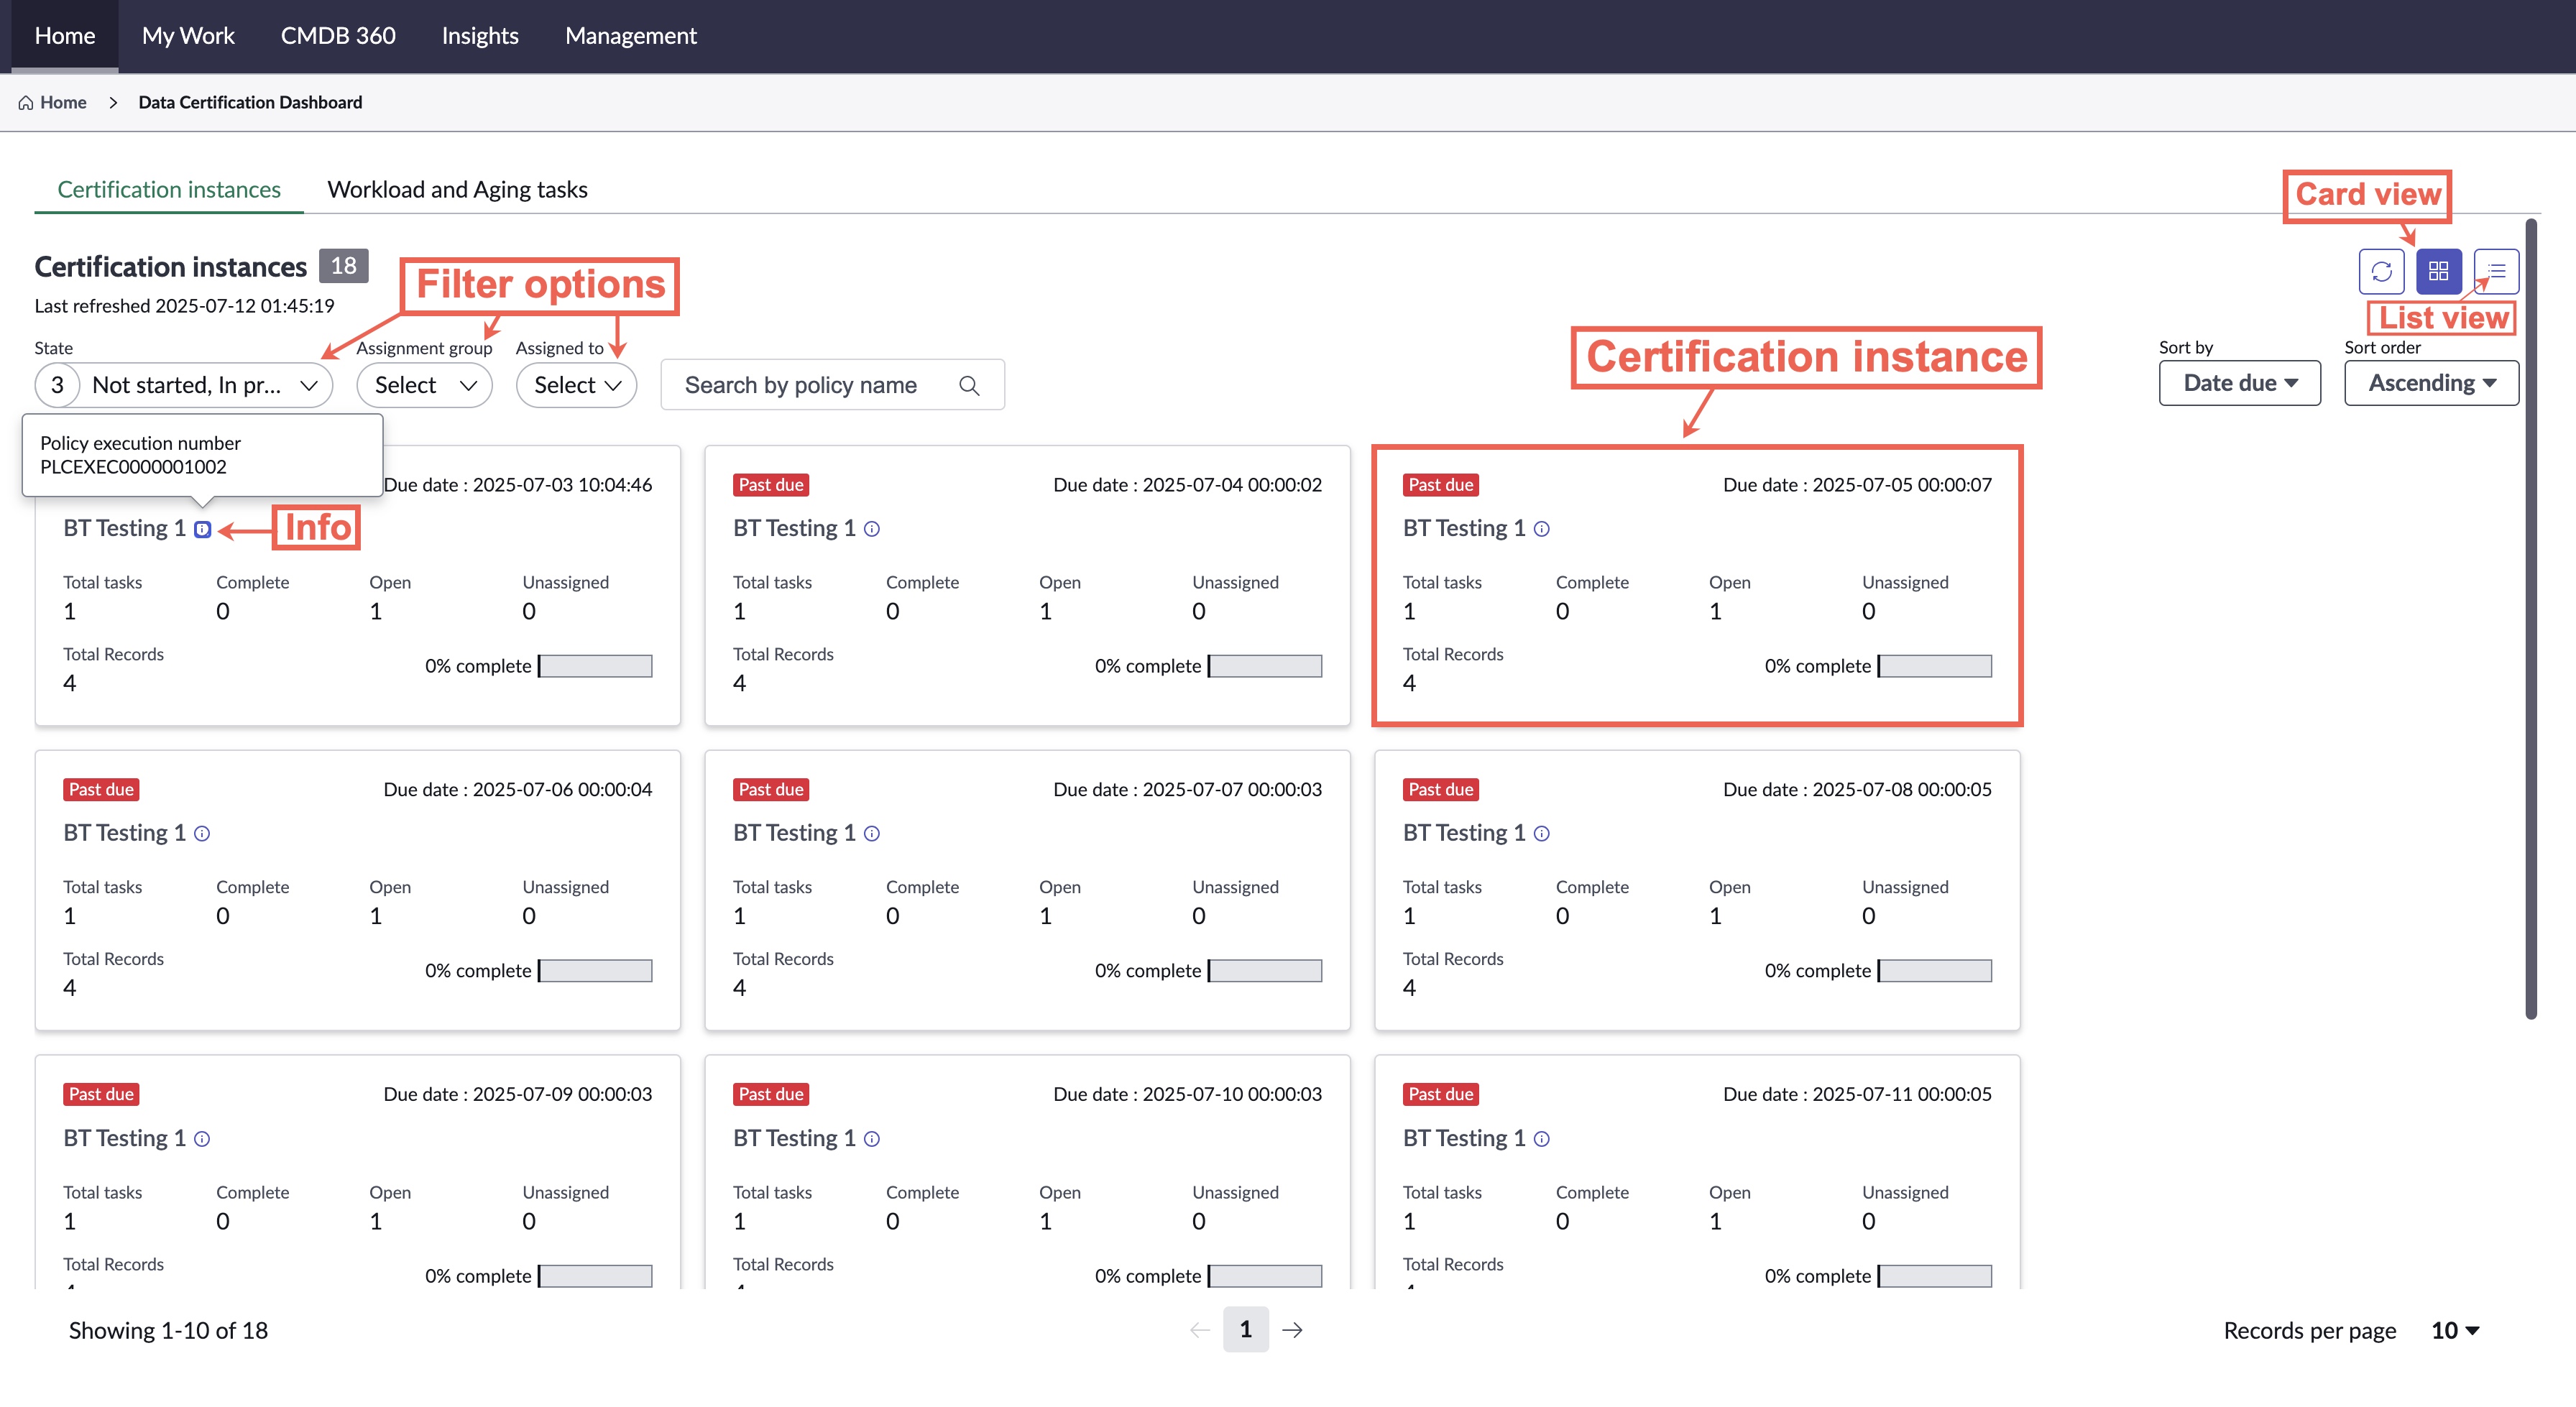2576x1407 pixels.
Task: Open the Sort by Date due dropdown
Action: pos(2239,383)
